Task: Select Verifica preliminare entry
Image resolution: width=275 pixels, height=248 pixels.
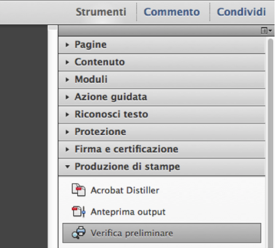Action: click(x=162, y=233)
